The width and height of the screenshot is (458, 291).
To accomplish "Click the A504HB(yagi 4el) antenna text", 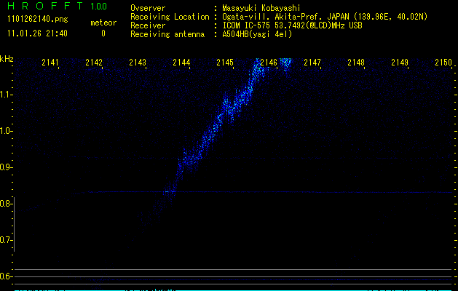I will (257, 34).
